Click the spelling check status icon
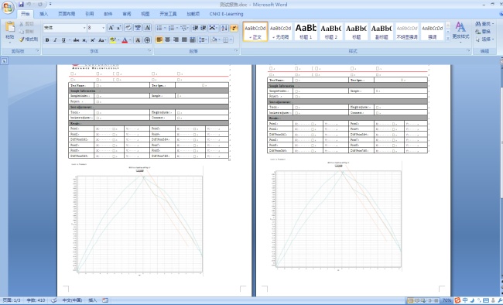The width and height of the screenshot is (503, 305). click(x=54, y=300)
